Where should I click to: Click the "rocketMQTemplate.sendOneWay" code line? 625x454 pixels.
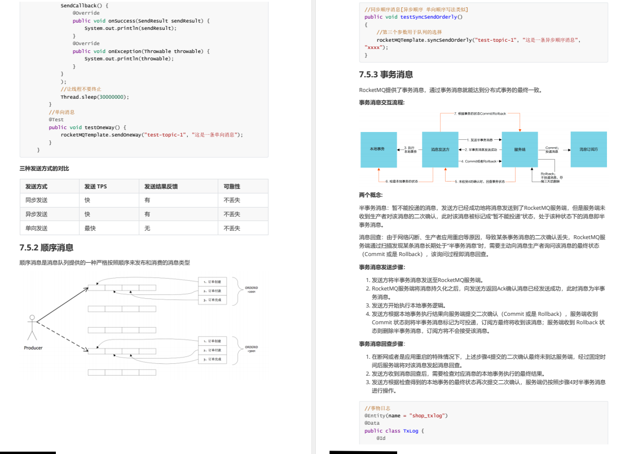pos(152,135)
